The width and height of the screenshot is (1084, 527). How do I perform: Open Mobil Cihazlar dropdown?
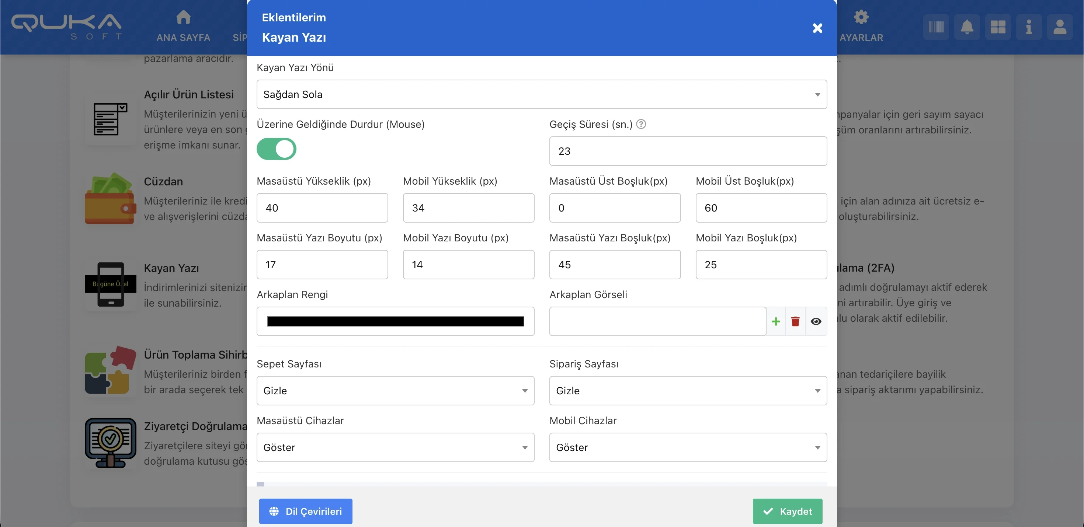(x=688, y=447)
